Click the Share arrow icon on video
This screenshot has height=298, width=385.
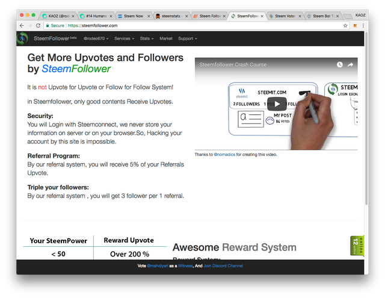[350, 64]
